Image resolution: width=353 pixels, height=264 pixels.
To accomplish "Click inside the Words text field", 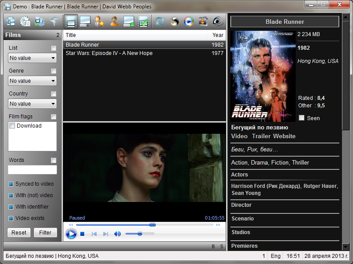I will 32,170.
